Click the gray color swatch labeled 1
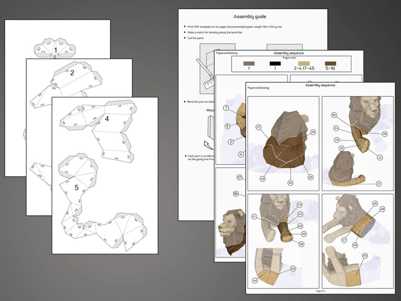 [x=249, y=63]
